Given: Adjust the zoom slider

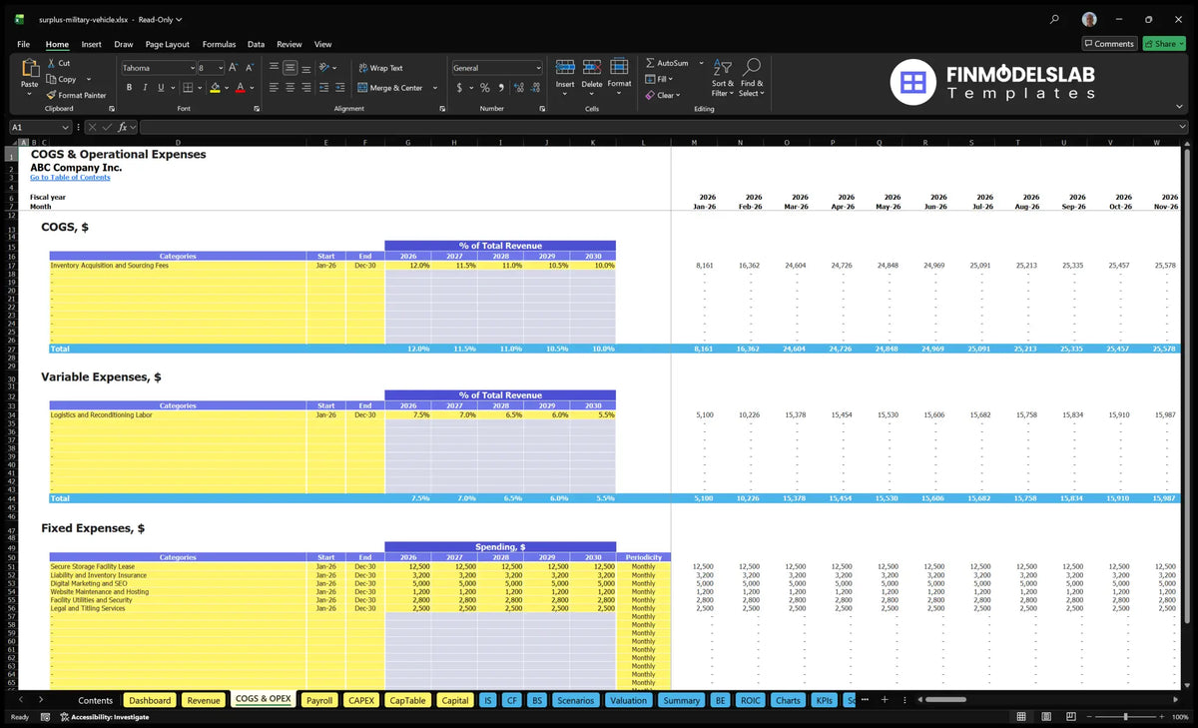Looking at the screenshot, I should pyautogui.click(x=1125, y=717).
